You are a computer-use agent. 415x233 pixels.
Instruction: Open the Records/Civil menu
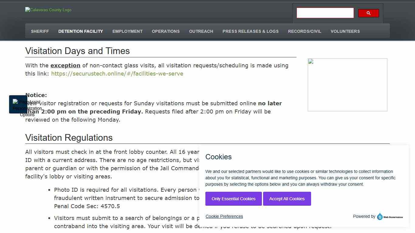[304, 31]
